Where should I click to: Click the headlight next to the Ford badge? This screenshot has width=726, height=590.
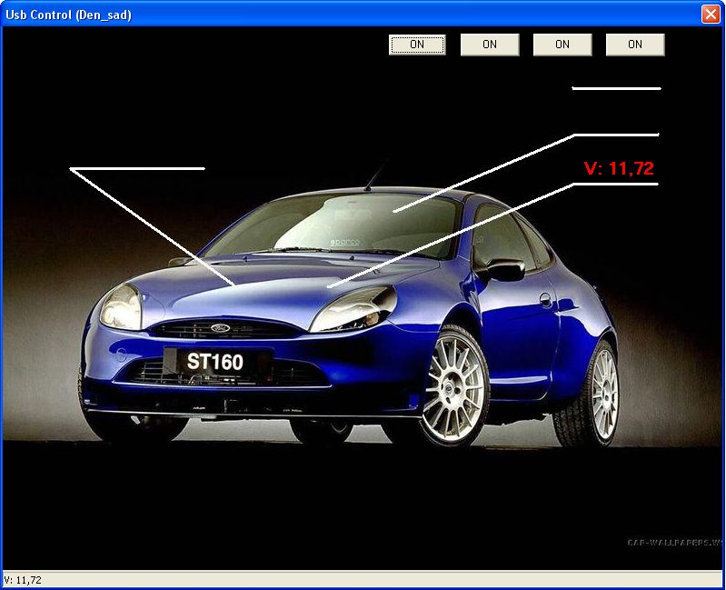click(x=121, y=306)
